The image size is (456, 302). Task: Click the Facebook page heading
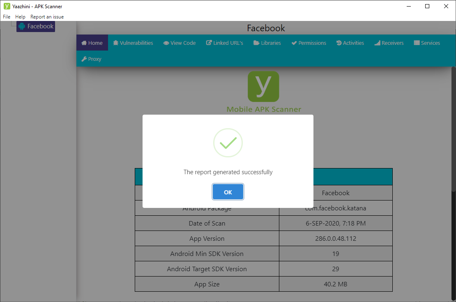[x=266, y=28]
